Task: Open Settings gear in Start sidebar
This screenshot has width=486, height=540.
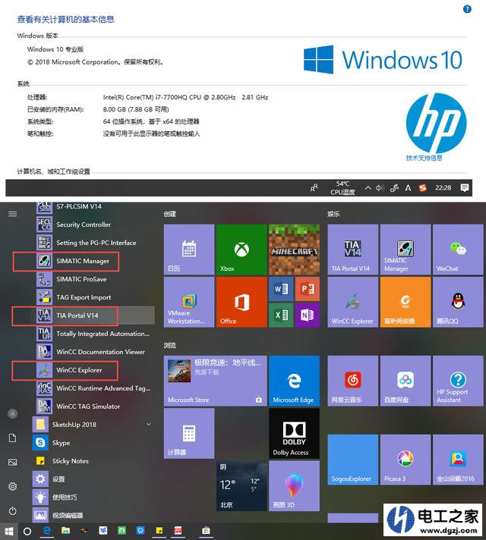Action: (x=12, y=486)
